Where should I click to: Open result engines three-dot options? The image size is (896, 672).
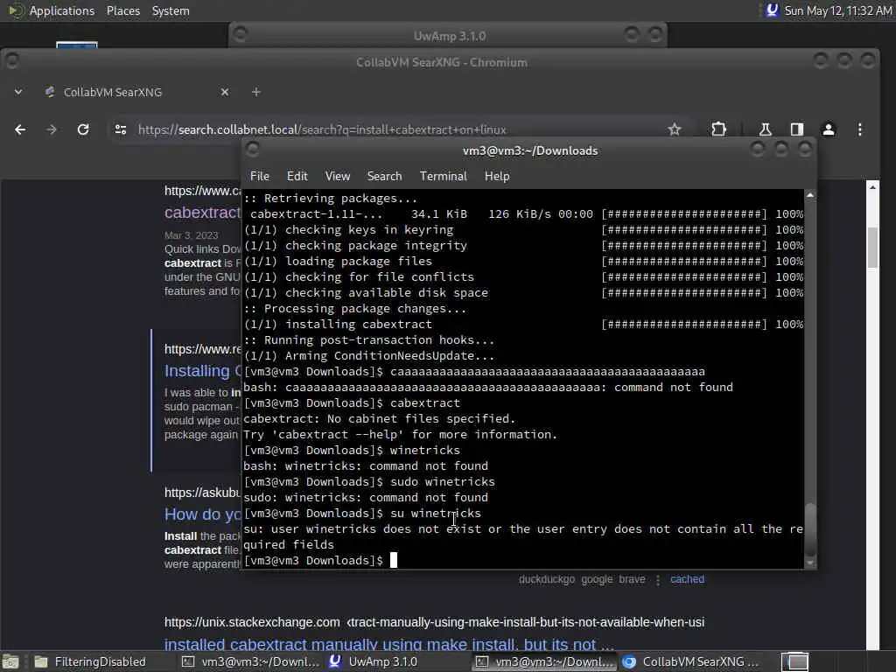(x=658, y=580)
